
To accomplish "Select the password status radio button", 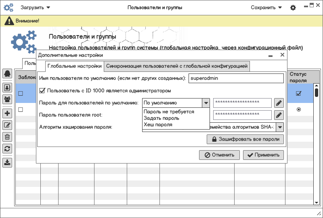I will tap(299, 109).
